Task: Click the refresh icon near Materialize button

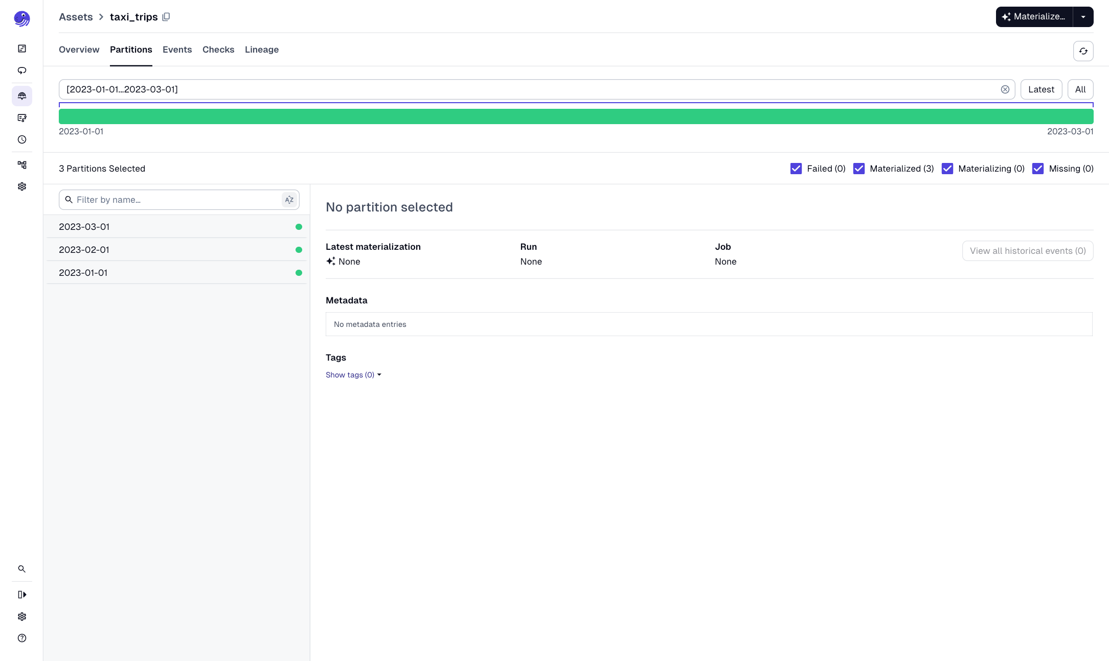Action: coord(1083,51)
